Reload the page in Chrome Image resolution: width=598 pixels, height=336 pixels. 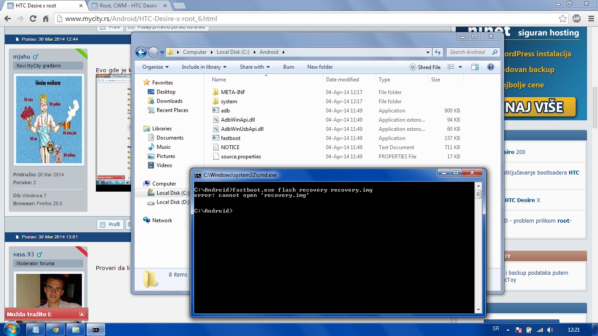[x=33, y=19]
